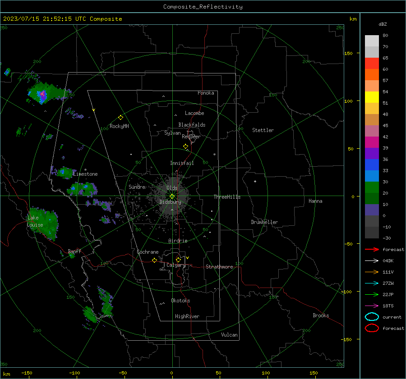
Task: Click the cyan current oval legend icon
Action: coord(372,317)
